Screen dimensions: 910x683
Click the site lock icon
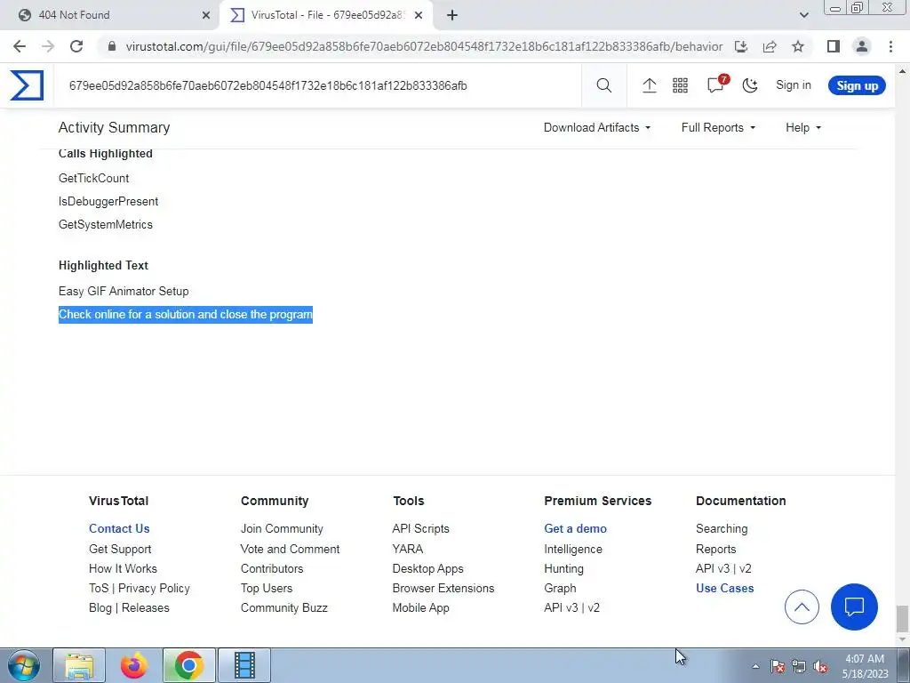[x=112, y=46]
